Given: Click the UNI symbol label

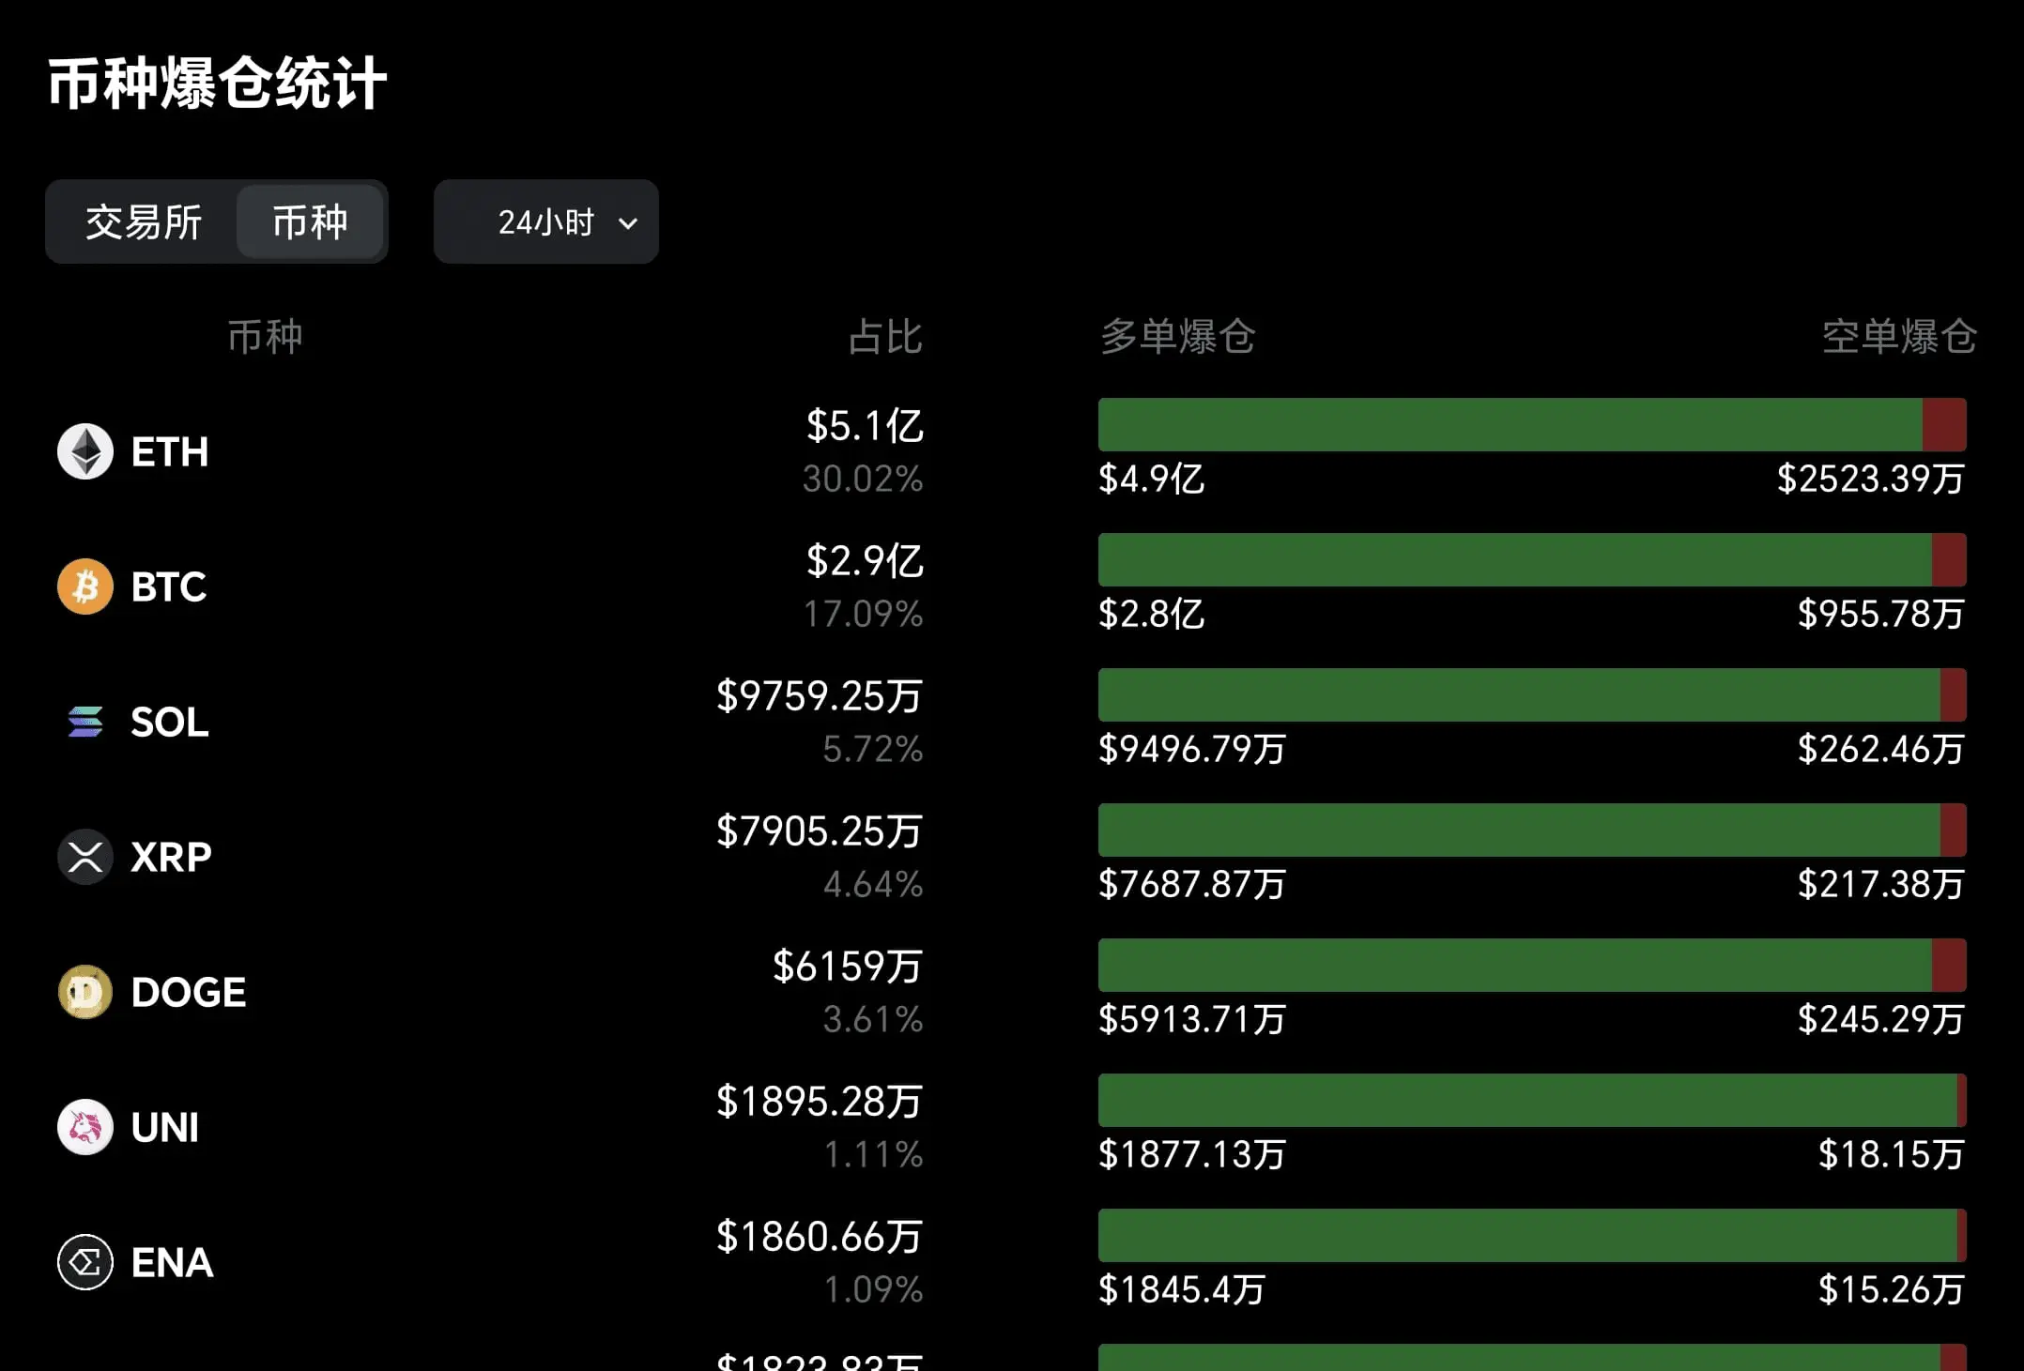Looking at the screenshot, I should point(165,1128).
